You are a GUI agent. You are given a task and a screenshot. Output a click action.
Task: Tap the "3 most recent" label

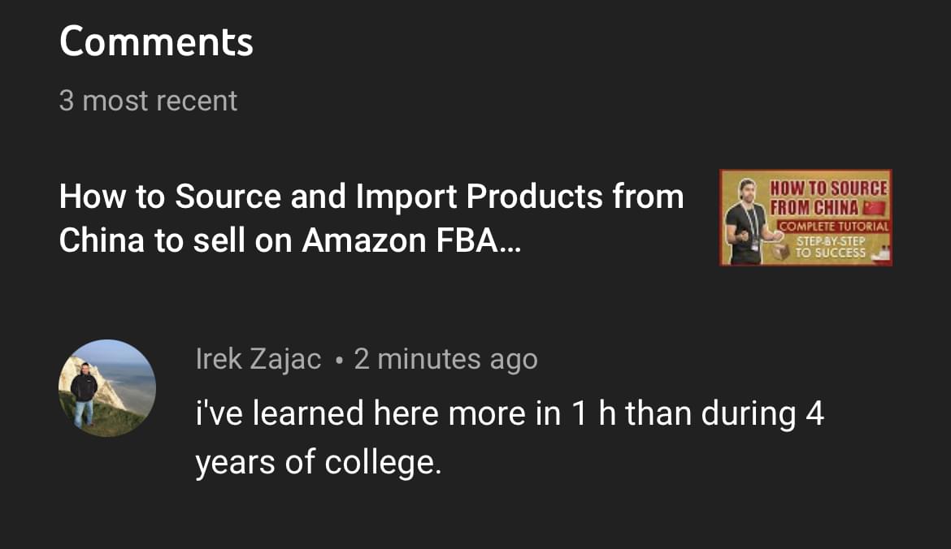pos(148,101)
